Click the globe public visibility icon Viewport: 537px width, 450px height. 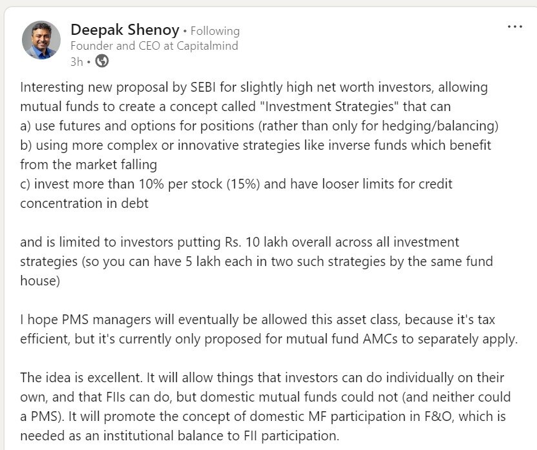102,61
